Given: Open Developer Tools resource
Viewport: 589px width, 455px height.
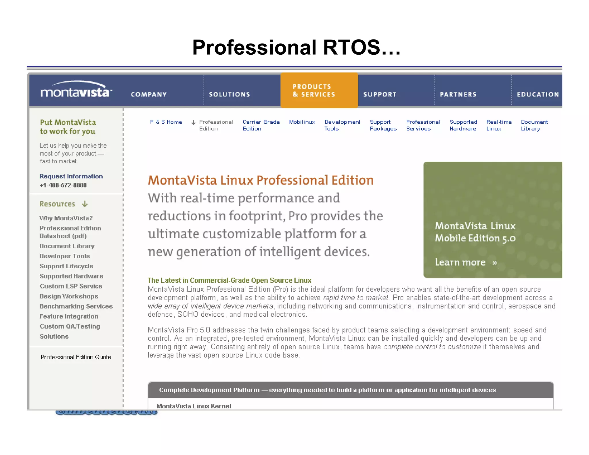Looking at the screenshot, I should [65, 256].
